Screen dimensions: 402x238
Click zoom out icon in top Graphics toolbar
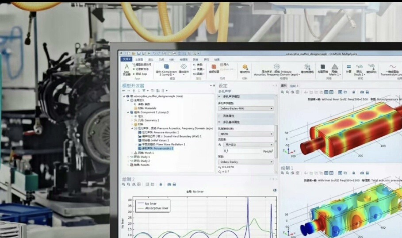pos(287,92)
